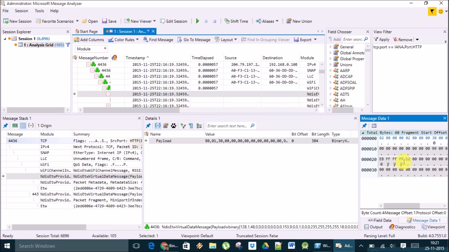Switch to the Start Page tab
The width and height of the screenshot is (449, 252).
tap(86, 31)
